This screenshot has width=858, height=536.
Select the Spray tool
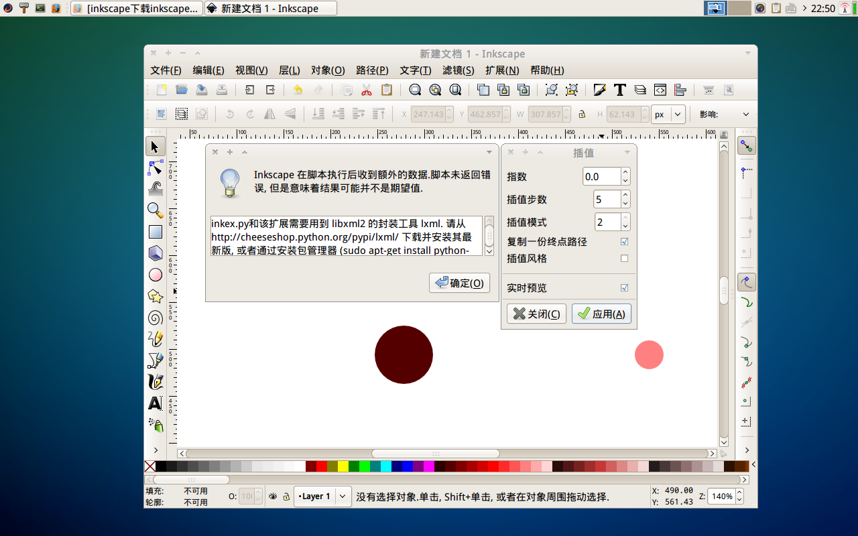pyautogui.click(x=156, y=425)
